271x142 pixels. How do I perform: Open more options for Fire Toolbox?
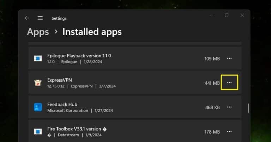229,131
